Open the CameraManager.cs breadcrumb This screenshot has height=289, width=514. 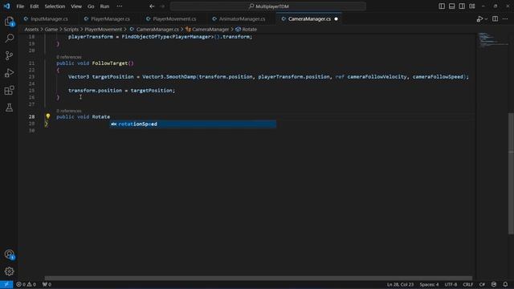(154, 30)
